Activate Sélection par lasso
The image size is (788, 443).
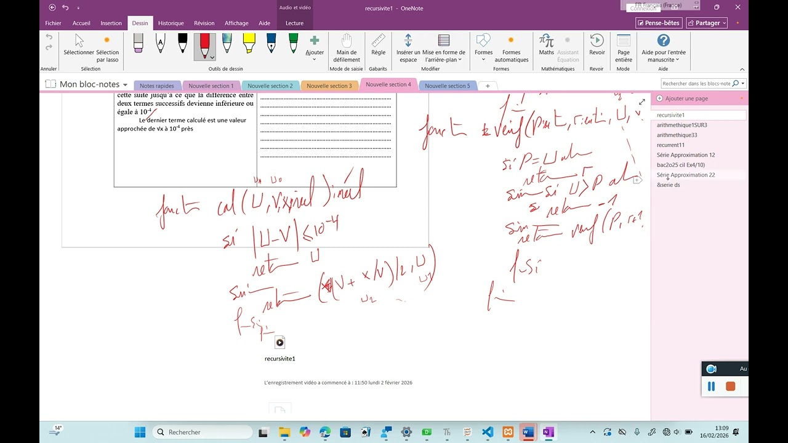(108, 48)
